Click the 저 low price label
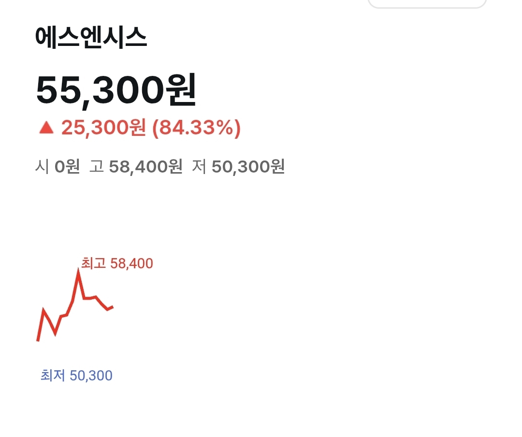The image size is (522, 437). click(x=199, y=167)
